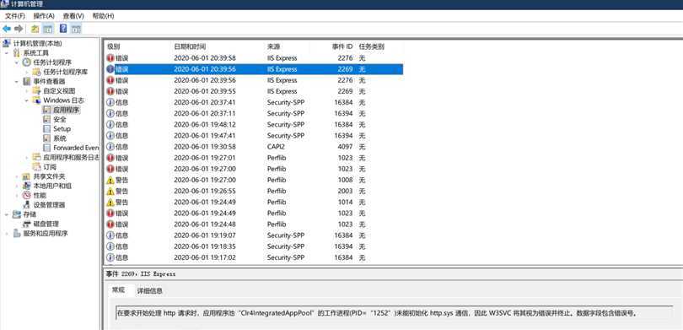Screen dimensions: 683x330
Task: Open the 文件(F) menu
Action: tap(15, 16)
